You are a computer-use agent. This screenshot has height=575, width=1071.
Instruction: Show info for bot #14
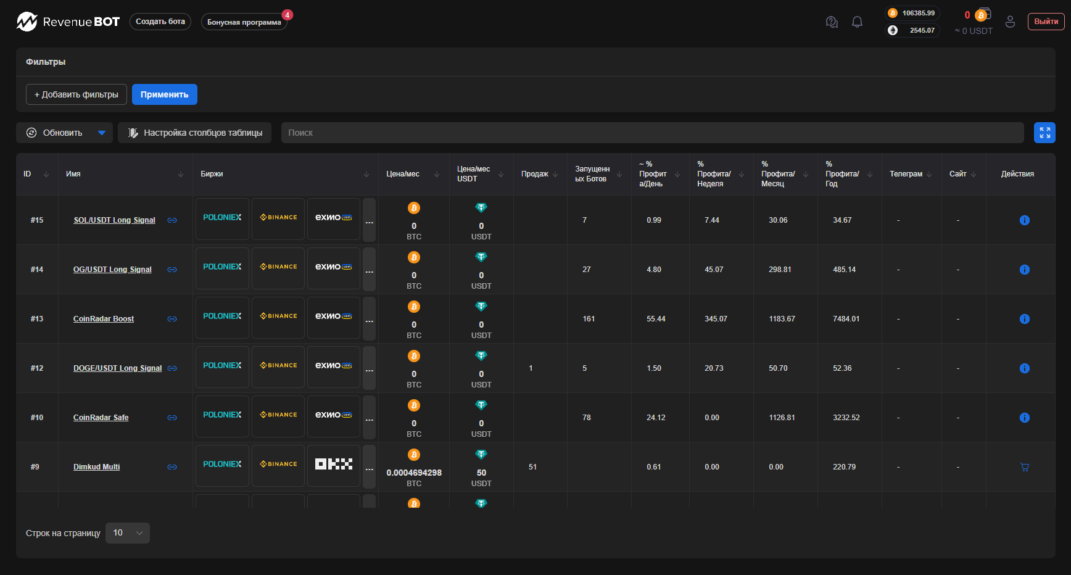(x=1025, y=270)
